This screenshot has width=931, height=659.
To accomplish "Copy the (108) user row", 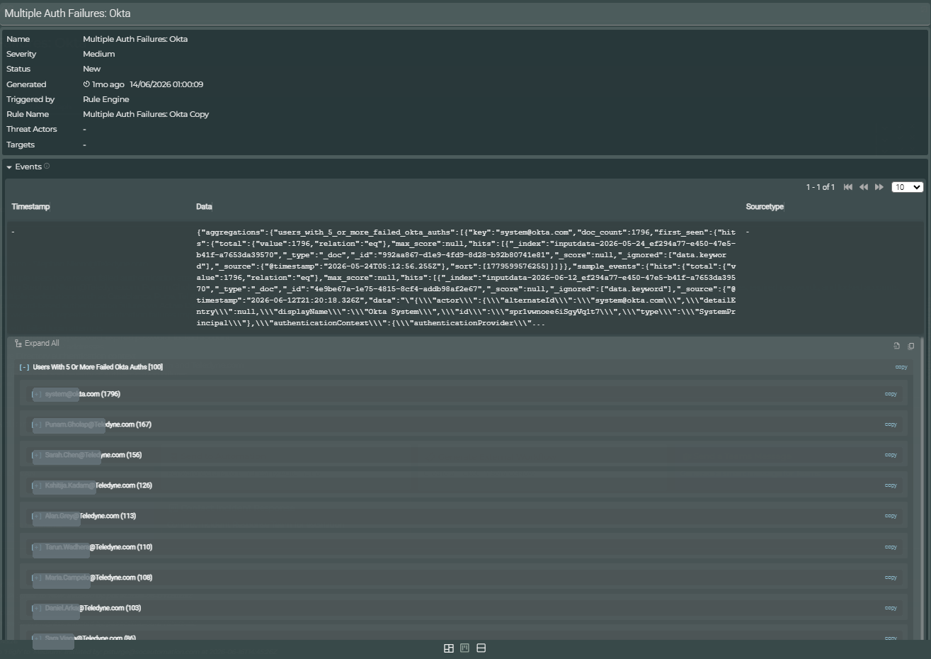I will tap(891, 578).
